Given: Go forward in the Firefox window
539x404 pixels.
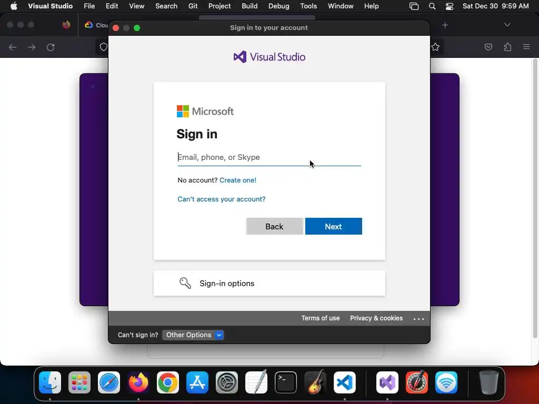Looking at the screenshot, I should coord(32,47).
